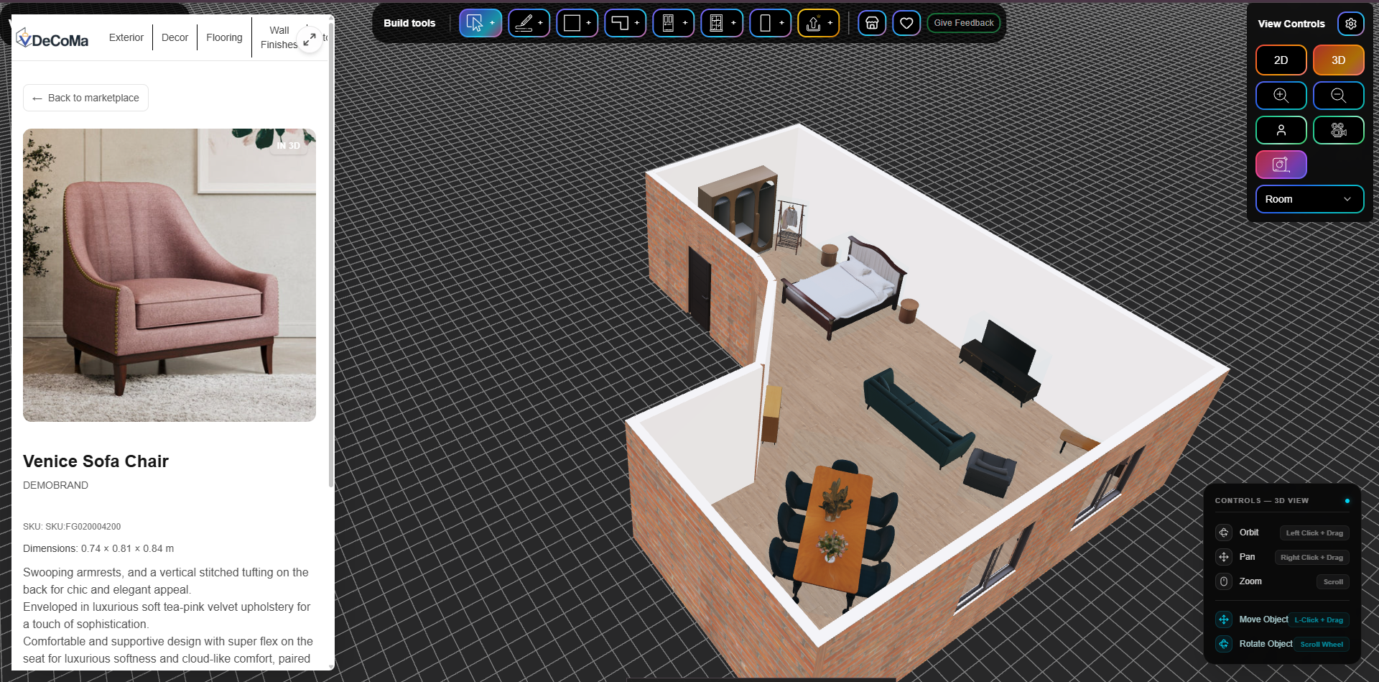Click the 'SKU: SKU:FG020004200' text
Screen dimensions: 1379x682
tap(72, 527)
